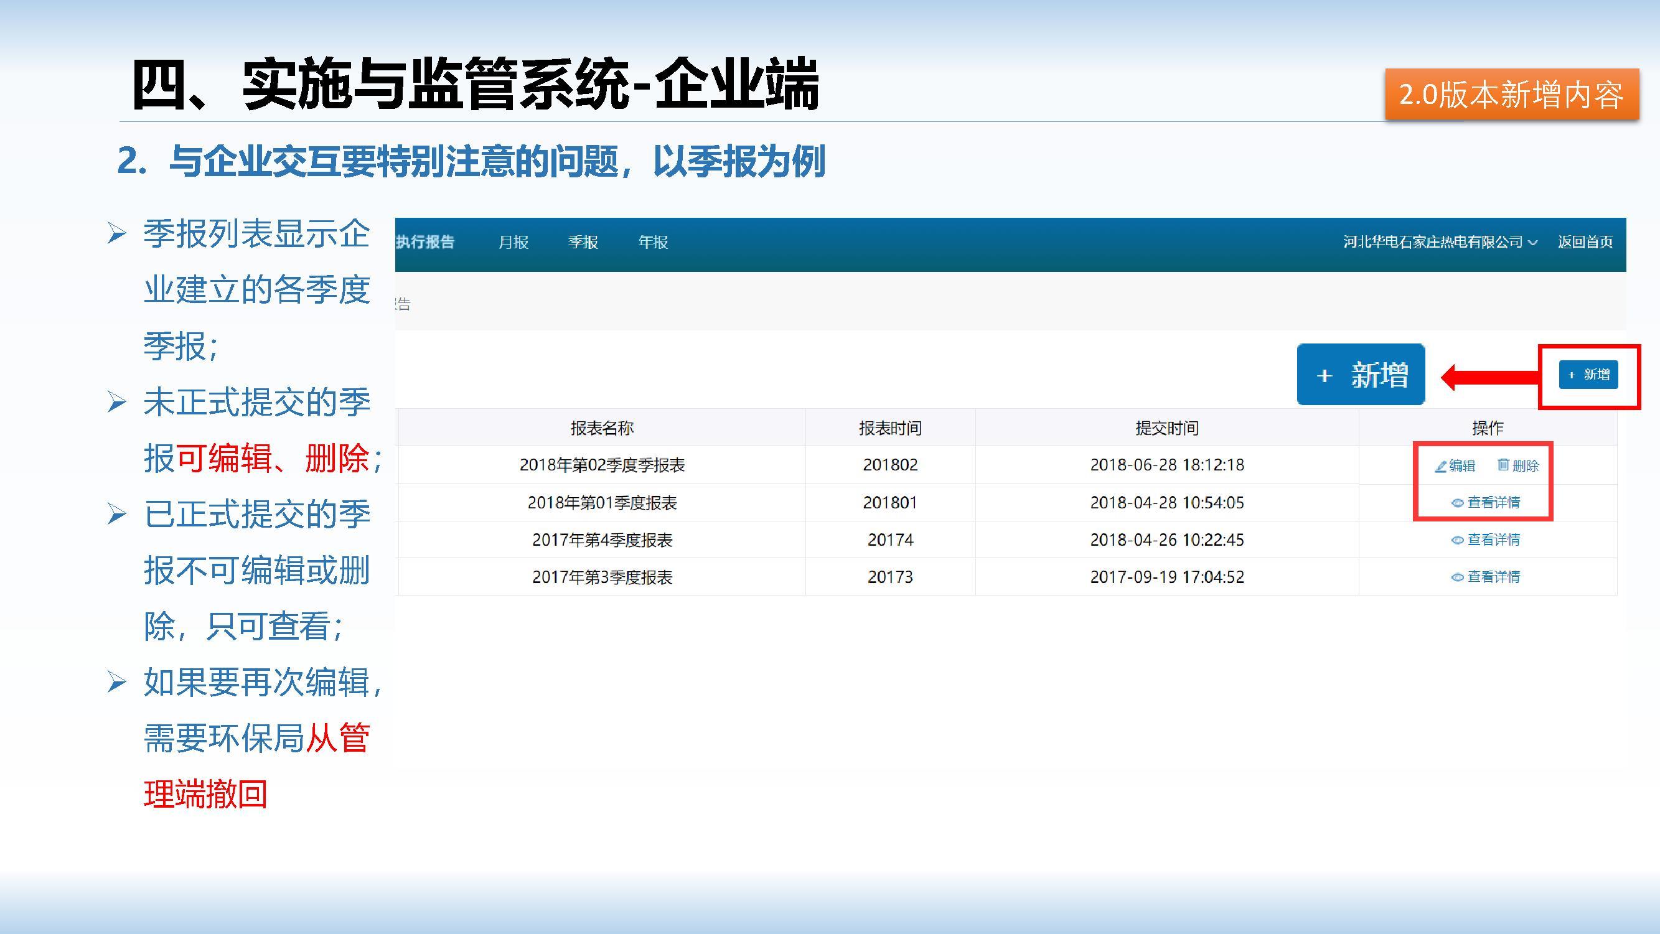Screen dimensions: 1660x934
Task: Open the 年报 tab
Action: tap(653, 242)
